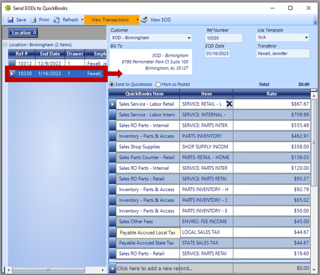The image size is (320, 275).
Task: Click the Item column header
Action: tap(207, 94)
